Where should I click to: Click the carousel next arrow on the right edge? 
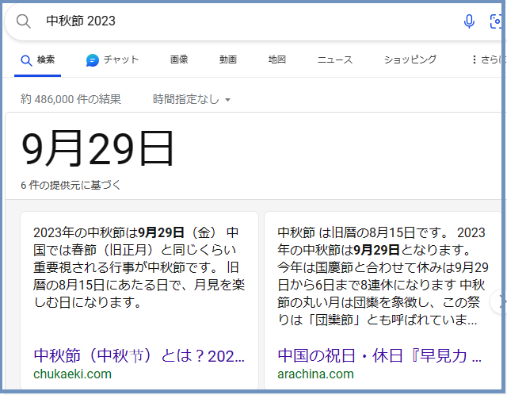[498, 301]
